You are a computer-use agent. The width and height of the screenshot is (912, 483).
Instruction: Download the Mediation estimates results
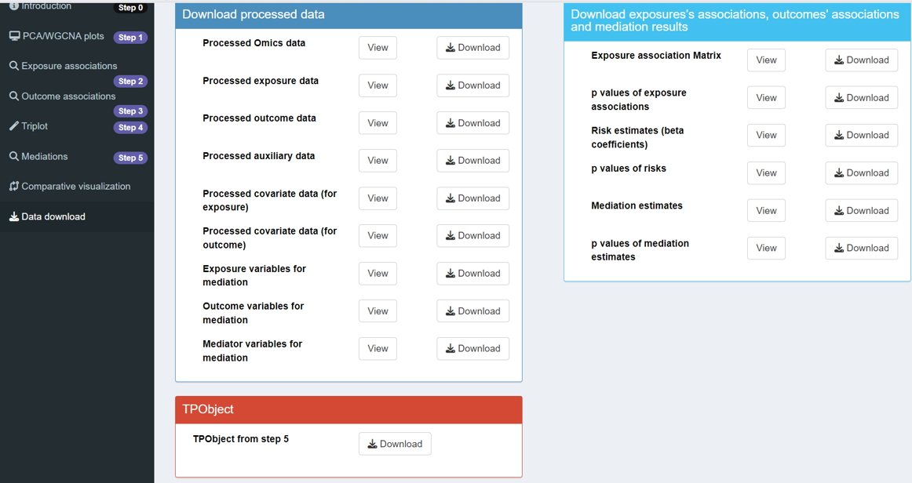coord(861,211)
